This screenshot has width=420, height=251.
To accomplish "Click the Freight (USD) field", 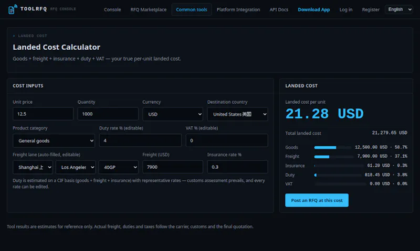I will [173, 167].
